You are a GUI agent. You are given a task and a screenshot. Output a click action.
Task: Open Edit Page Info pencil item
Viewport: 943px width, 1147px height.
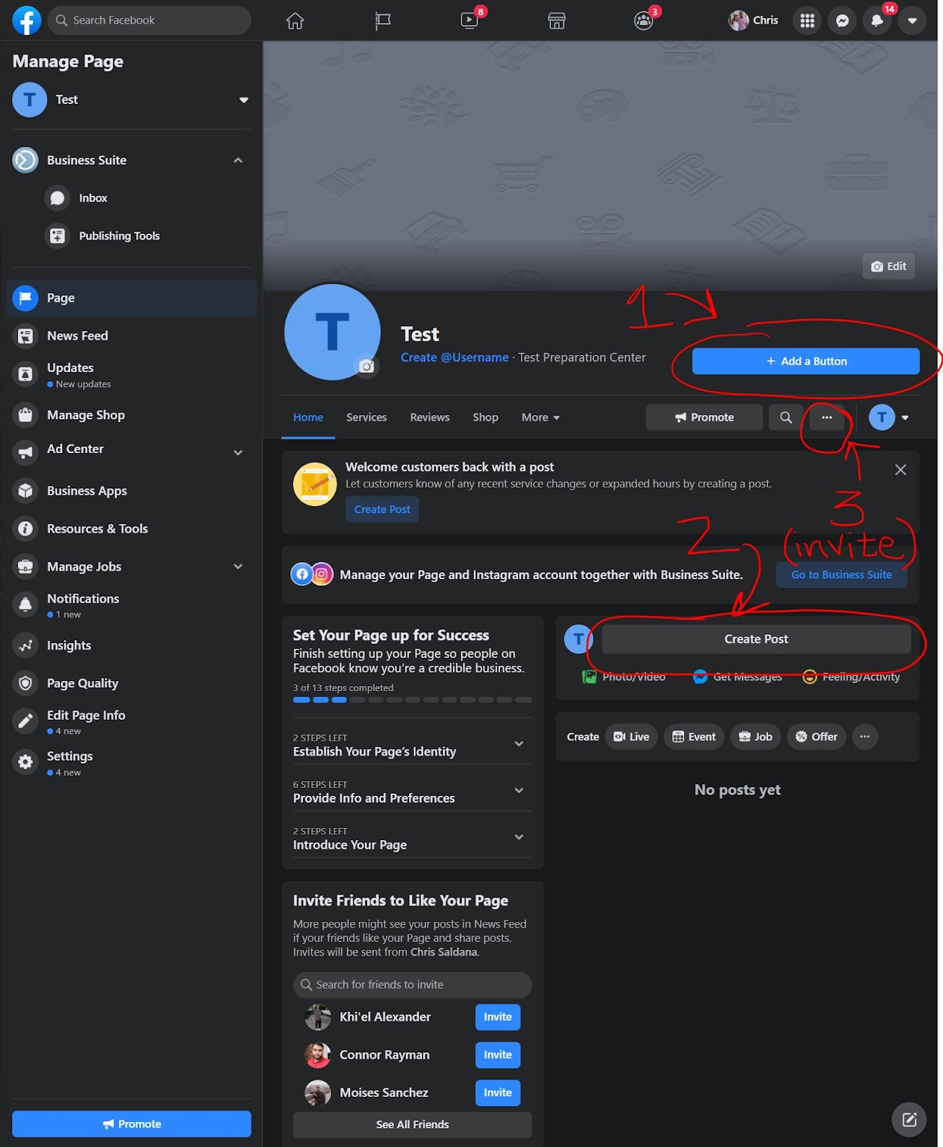click(132, 722)
